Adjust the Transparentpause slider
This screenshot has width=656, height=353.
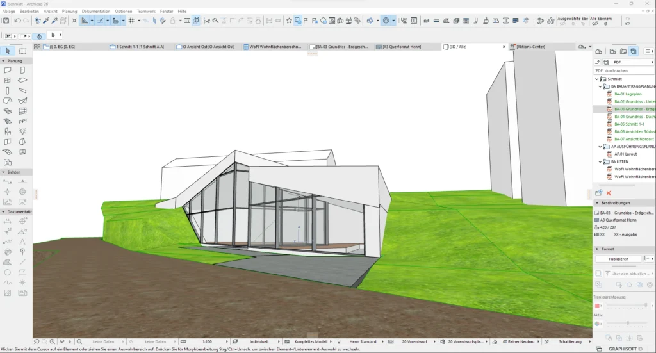(x=628, y=306)
